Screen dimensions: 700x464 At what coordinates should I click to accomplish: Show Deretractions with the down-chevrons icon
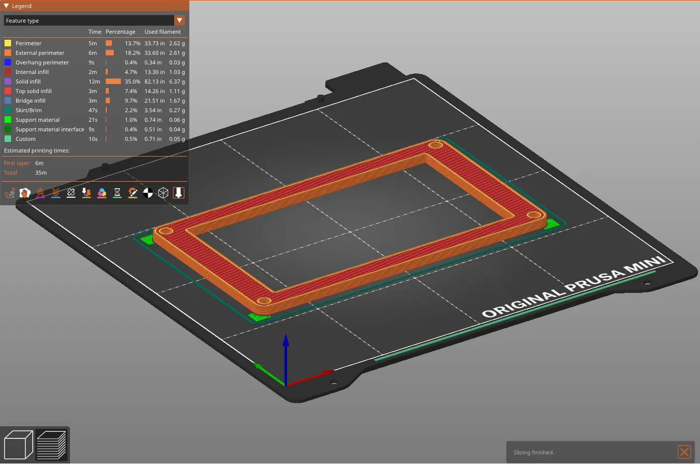click(x=56, y=193)
